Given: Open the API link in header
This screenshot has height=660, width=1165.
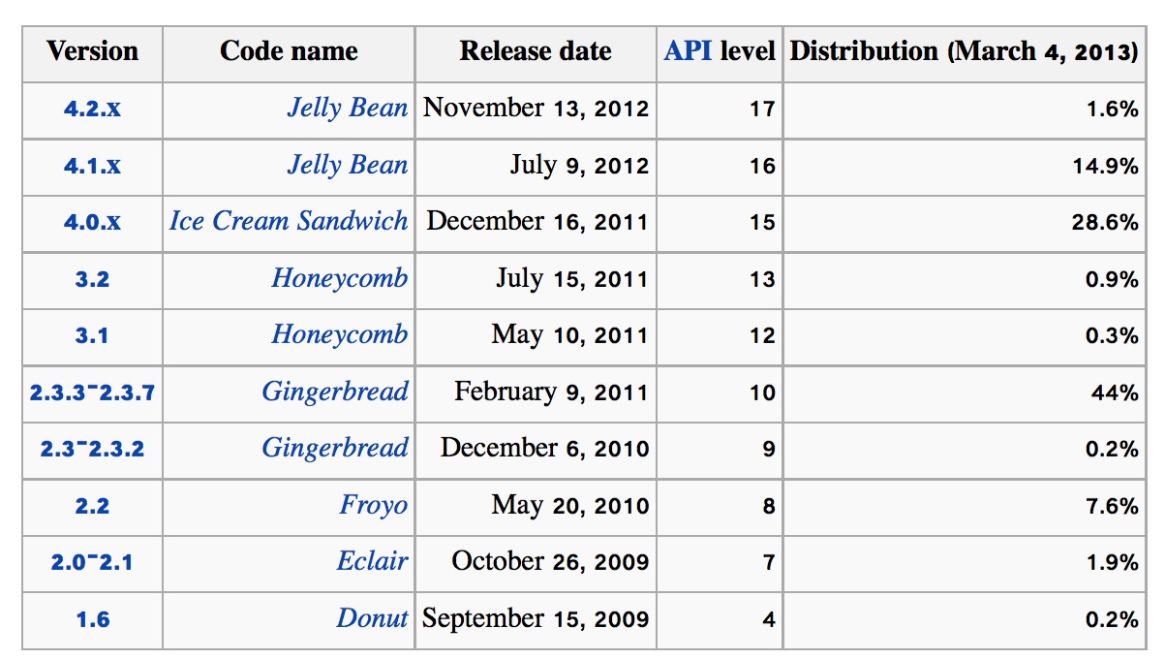Looking at the screenshot, I should (x=688, y=51).
